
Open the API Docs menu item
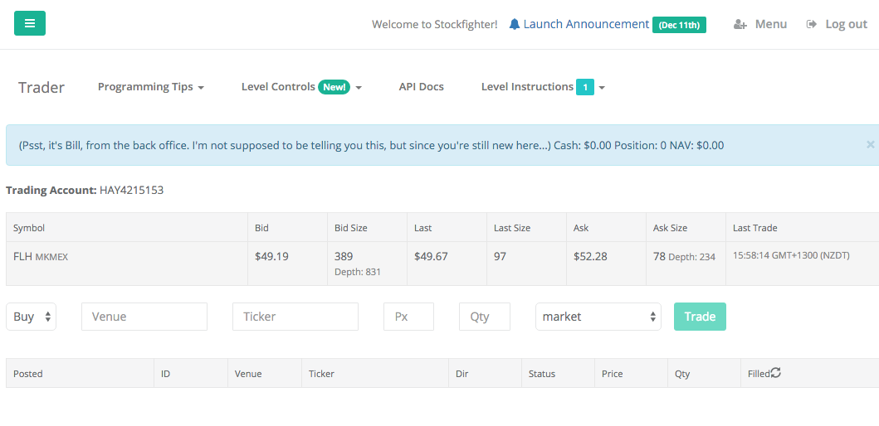tap(421, 87)
